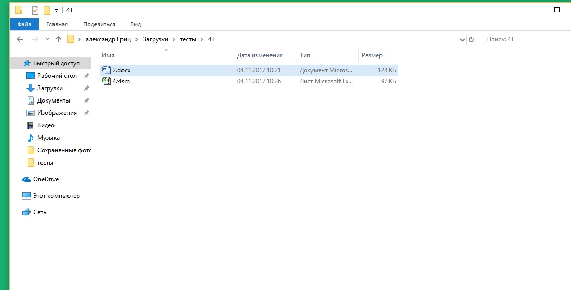
Task: Click the New folder icon in title bar
Action: (x=47, y=10)
